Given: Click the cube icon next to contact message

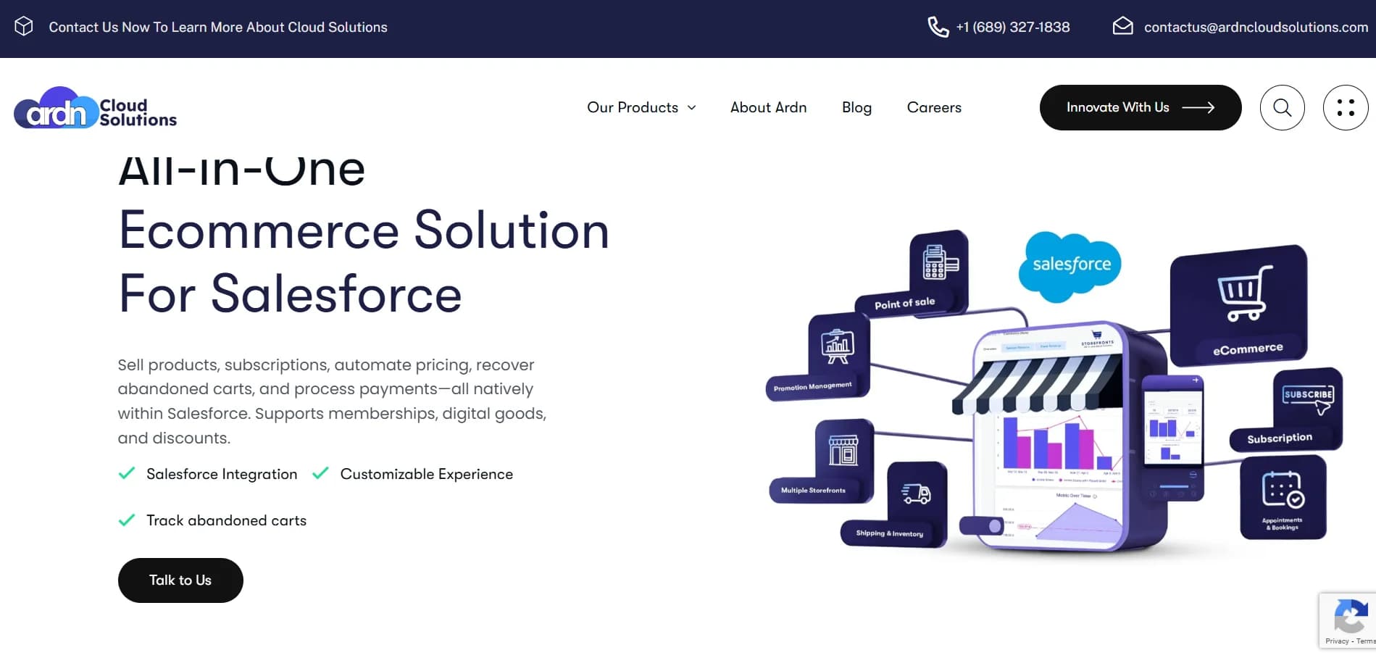Looking at the screenshot, I should pyautogui.click(x=24, y=25).
